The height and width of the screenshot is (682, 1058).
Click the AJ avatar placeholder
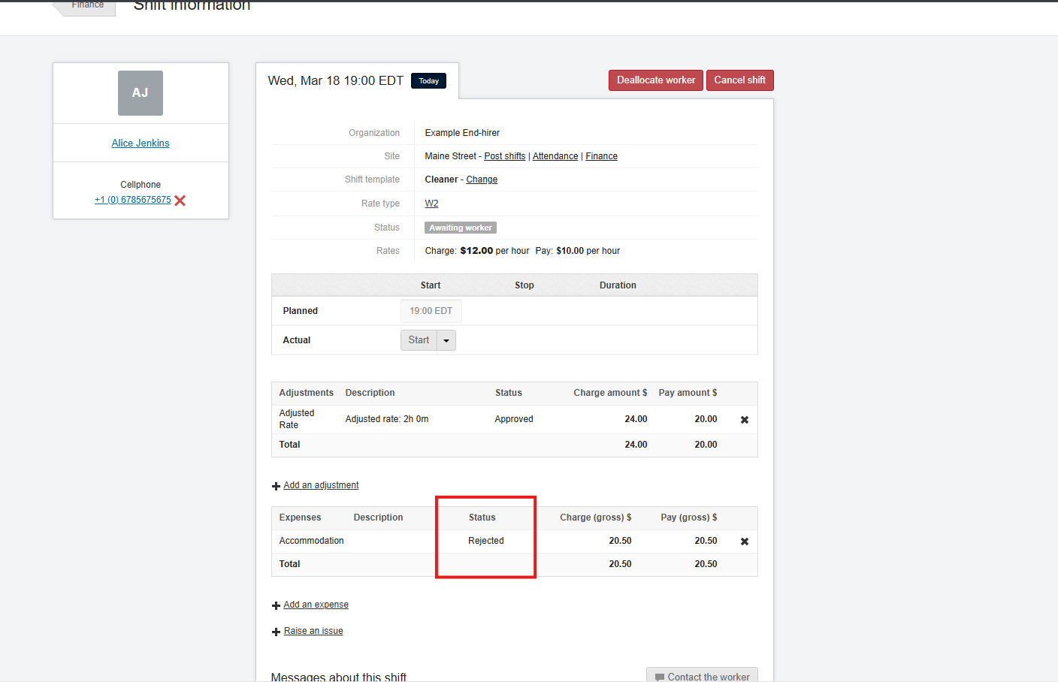pyautogui.click(x=141, y=92)
